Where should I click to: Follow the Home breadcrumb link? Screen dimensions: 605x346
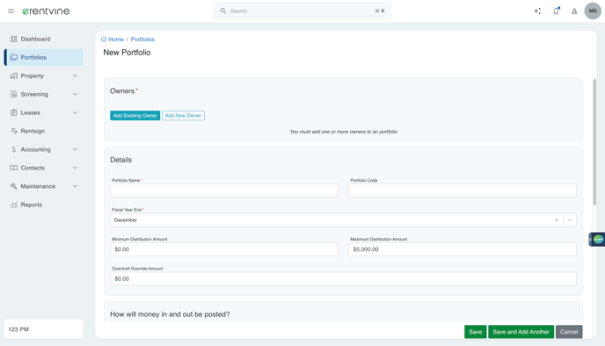click(x=116, y=40)
